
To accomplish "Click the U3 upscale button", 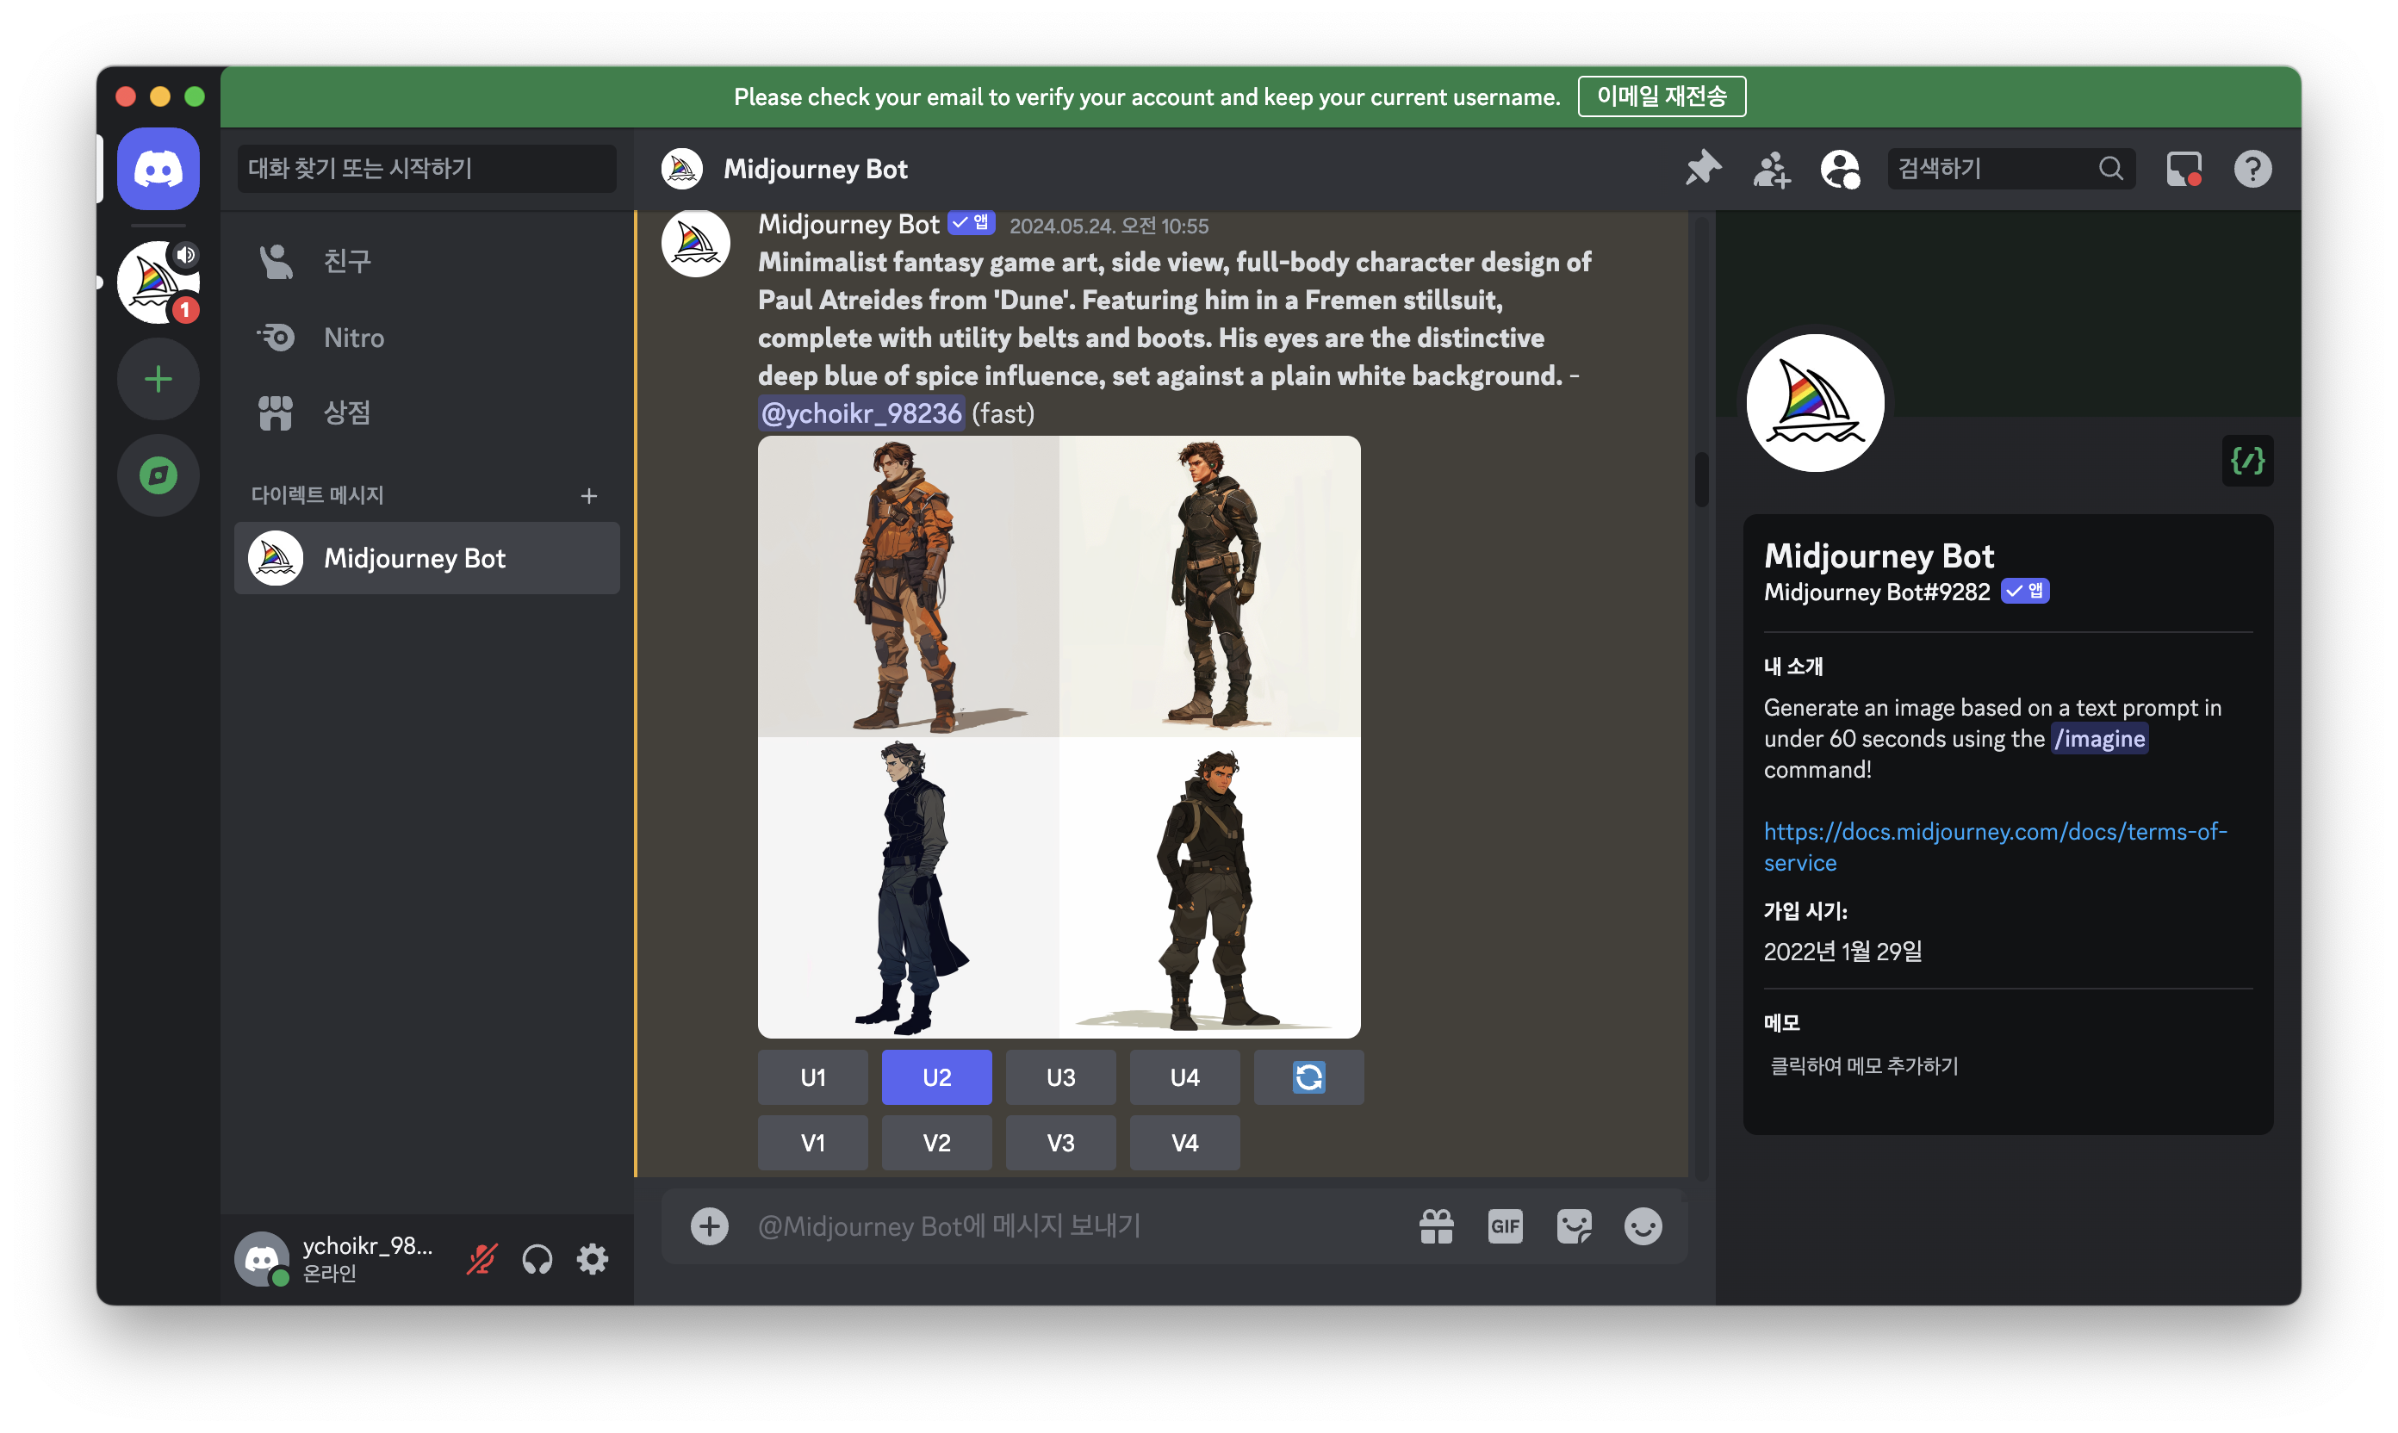I will 1060,1076.
